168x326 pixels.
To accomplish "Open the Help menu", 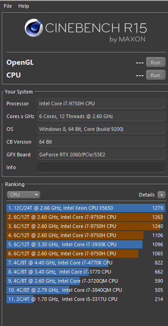I will click(x=24, y=6).
